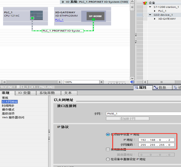
Task: Click the PLC_1.PROFINET IO-System network label
Action: pyautogui.click(x=63, y=31)
